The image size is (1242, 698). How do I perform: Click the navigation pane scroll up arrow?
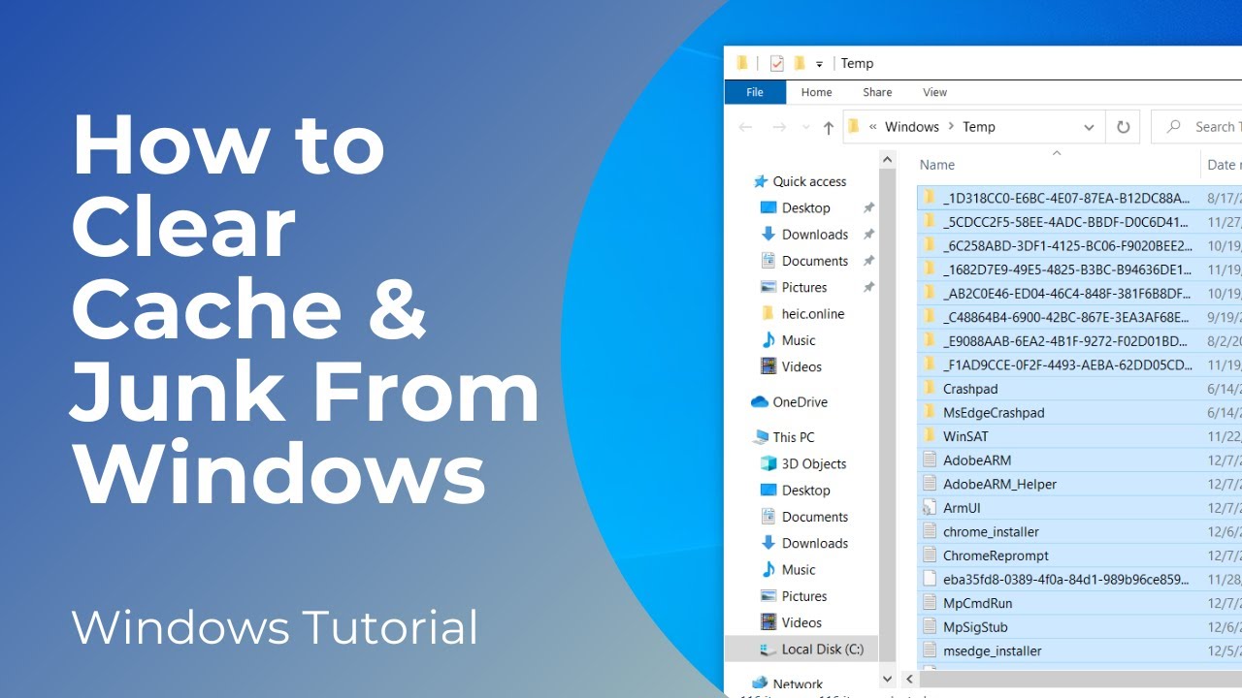coord(888,159)
